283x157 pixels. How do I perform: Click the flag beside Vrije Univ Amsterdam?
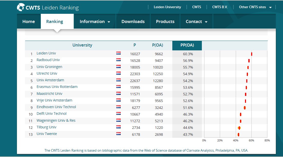point(118,100)
